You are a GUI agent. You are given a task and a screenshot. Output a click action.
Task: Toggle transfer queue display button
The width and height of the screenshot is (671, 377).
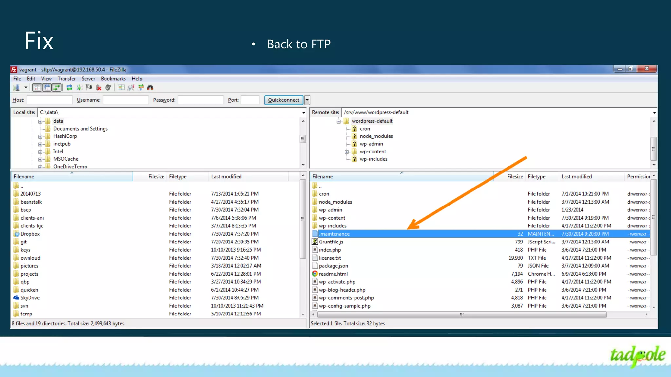[x=57, y=87]
